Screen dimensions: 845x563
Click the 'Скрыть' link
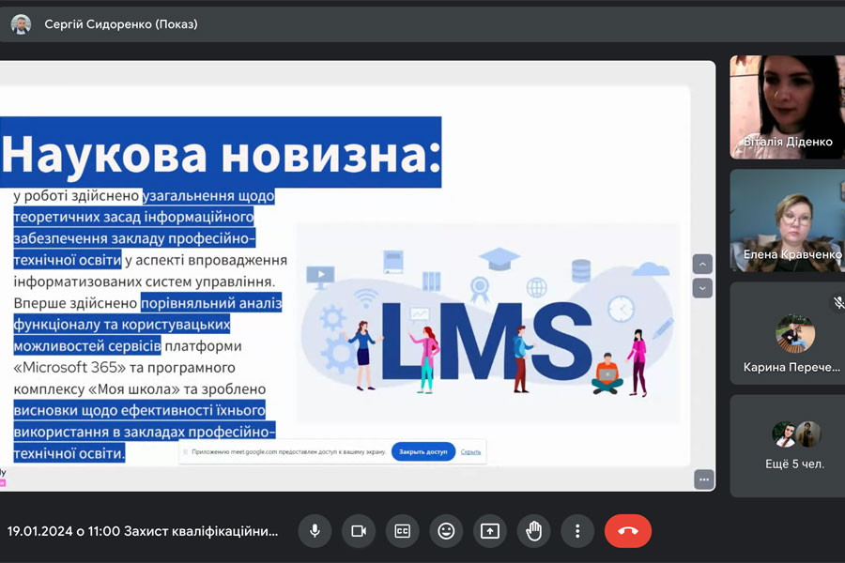470,452
